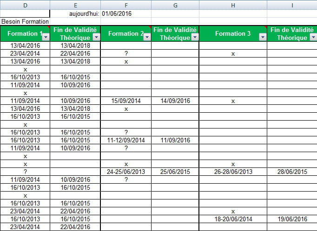Select the "Formation 3" header cell
The width and height of the screenshot is (317, 231).
pyautogui.click(x=233, y=33)
